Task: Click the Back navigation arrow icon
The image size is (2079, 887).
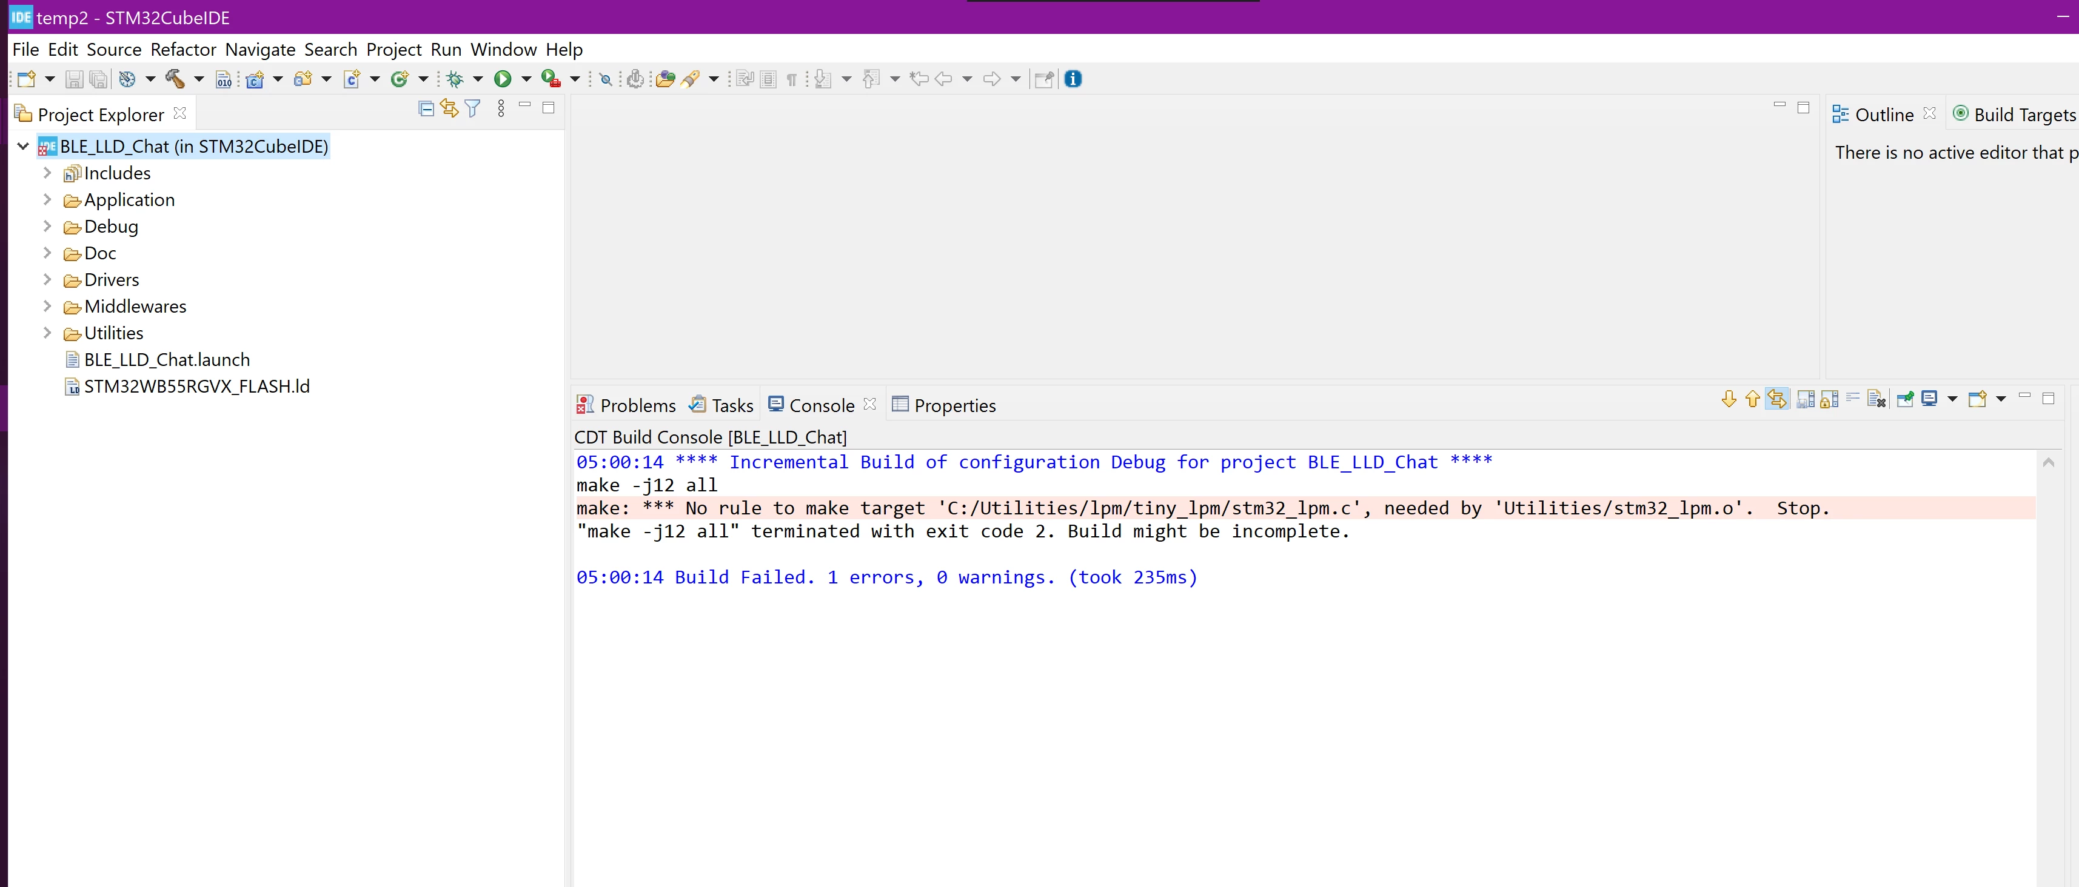Action: click(x=943, y=79)
